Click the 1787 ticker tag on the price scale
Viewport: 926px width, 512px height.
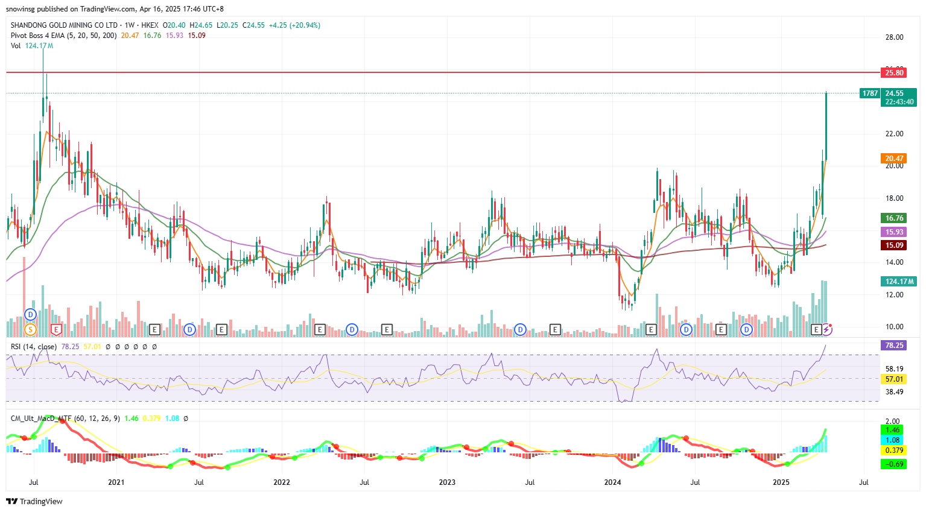pos(870,93)
